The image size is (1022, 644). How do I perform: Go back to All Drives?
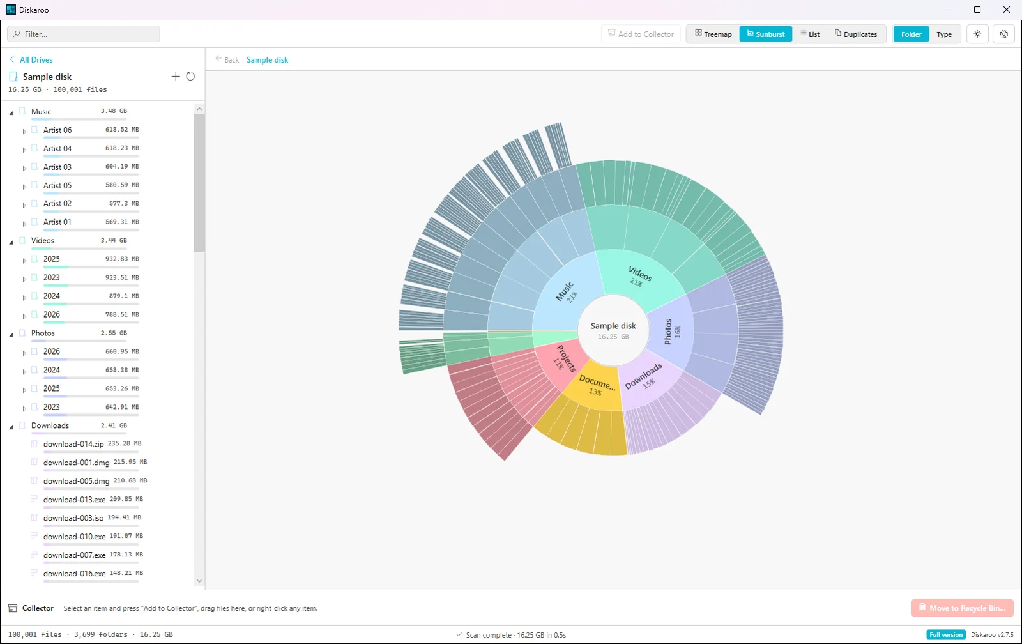point(31,59)
